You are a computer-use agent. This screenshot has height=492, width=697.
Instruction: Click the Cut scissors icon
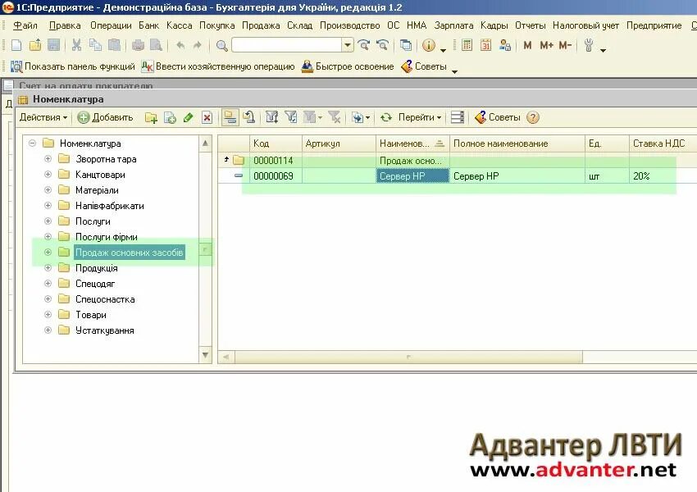76,45
